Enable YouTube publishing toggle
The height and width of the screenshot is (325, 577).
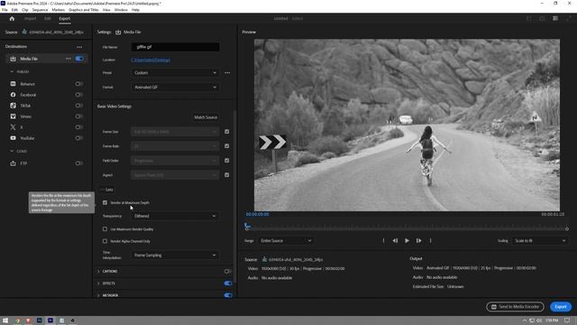[x=78, y=138]
